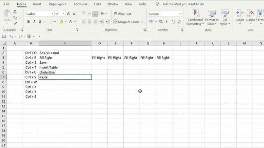
Task: Open fill color dropdown arrow
Action: point(66,22)
